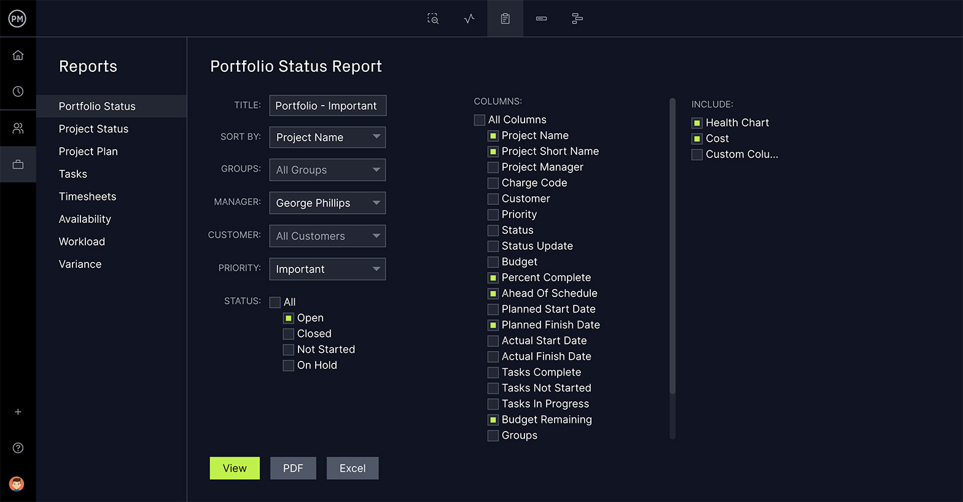The image size is (963, 502).
Task: Switch to the Workload report
Action: (82, 242)
